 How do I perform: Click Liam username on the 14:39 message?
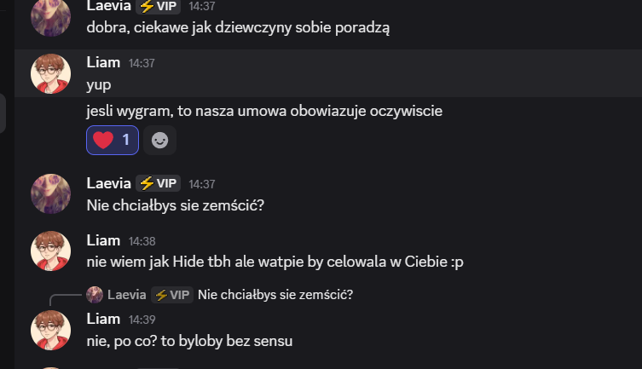tap(103, 319)
